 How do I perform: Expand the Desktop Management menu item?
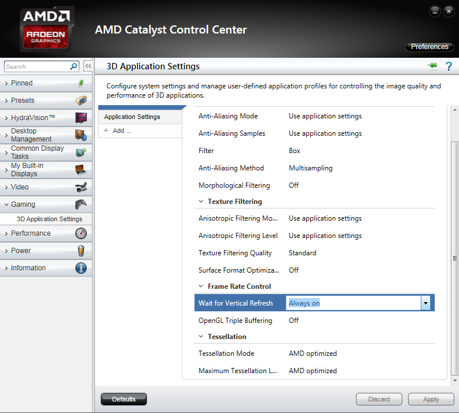(x=31, y=135)
